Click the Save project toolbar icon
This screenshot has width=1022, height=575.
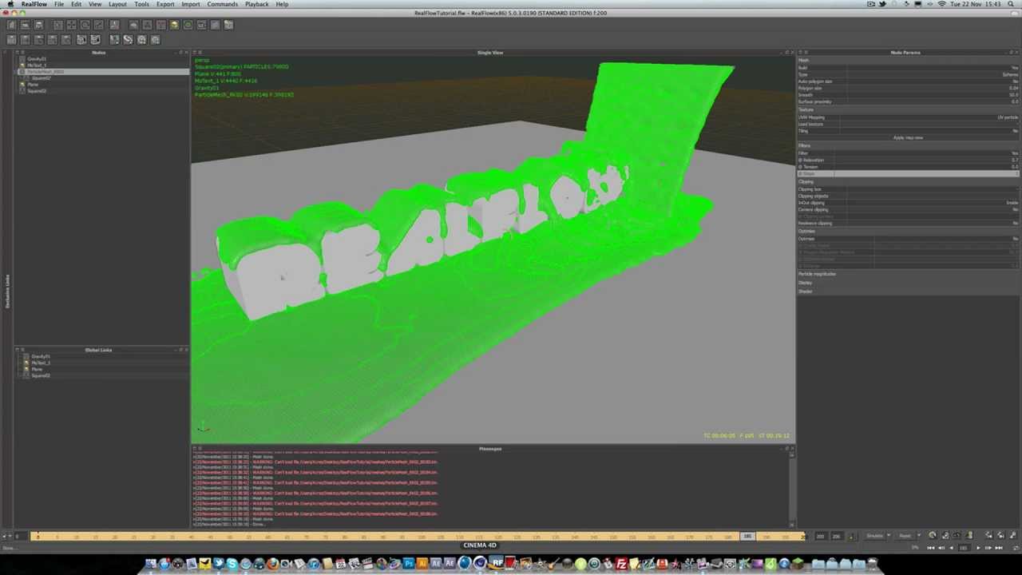(38, 25)
